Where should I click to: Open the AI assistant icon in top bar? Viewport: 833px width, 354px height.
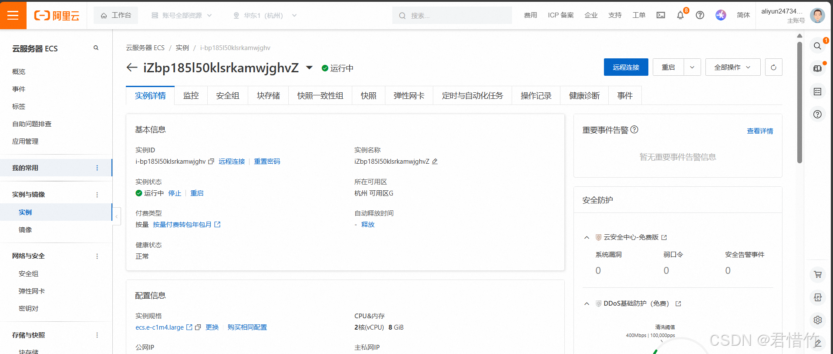[721, 15]
